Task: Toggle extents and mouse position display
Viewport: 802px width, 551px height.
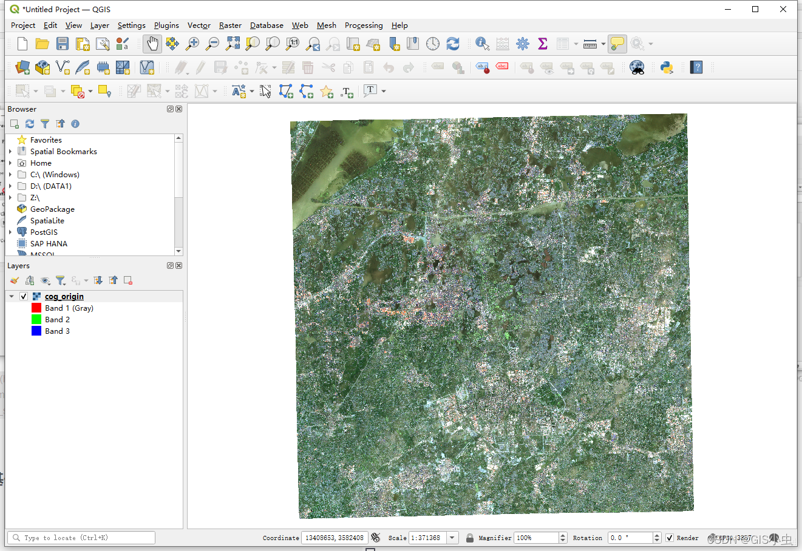Action: point(376,538)
